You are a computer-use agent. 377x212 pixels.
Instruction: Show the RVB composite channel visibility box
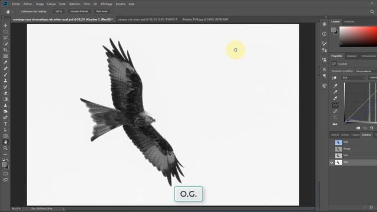point(332,143)
